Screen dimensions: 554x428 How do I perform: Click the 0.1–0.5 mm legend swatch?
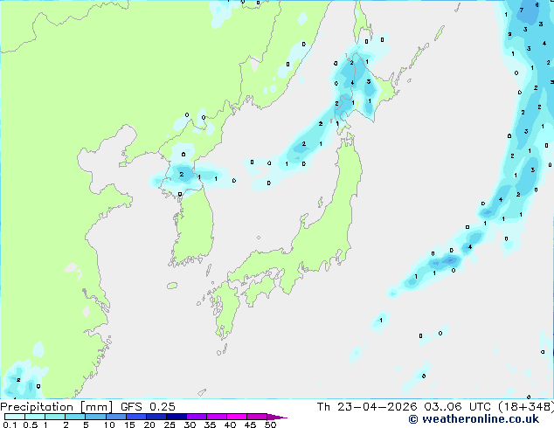coord(15,417)
